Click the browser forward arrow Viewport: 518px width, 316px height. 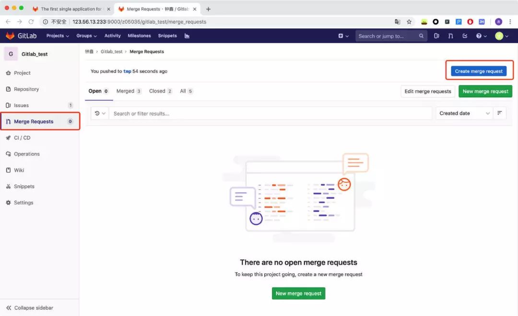pos(20,22)
